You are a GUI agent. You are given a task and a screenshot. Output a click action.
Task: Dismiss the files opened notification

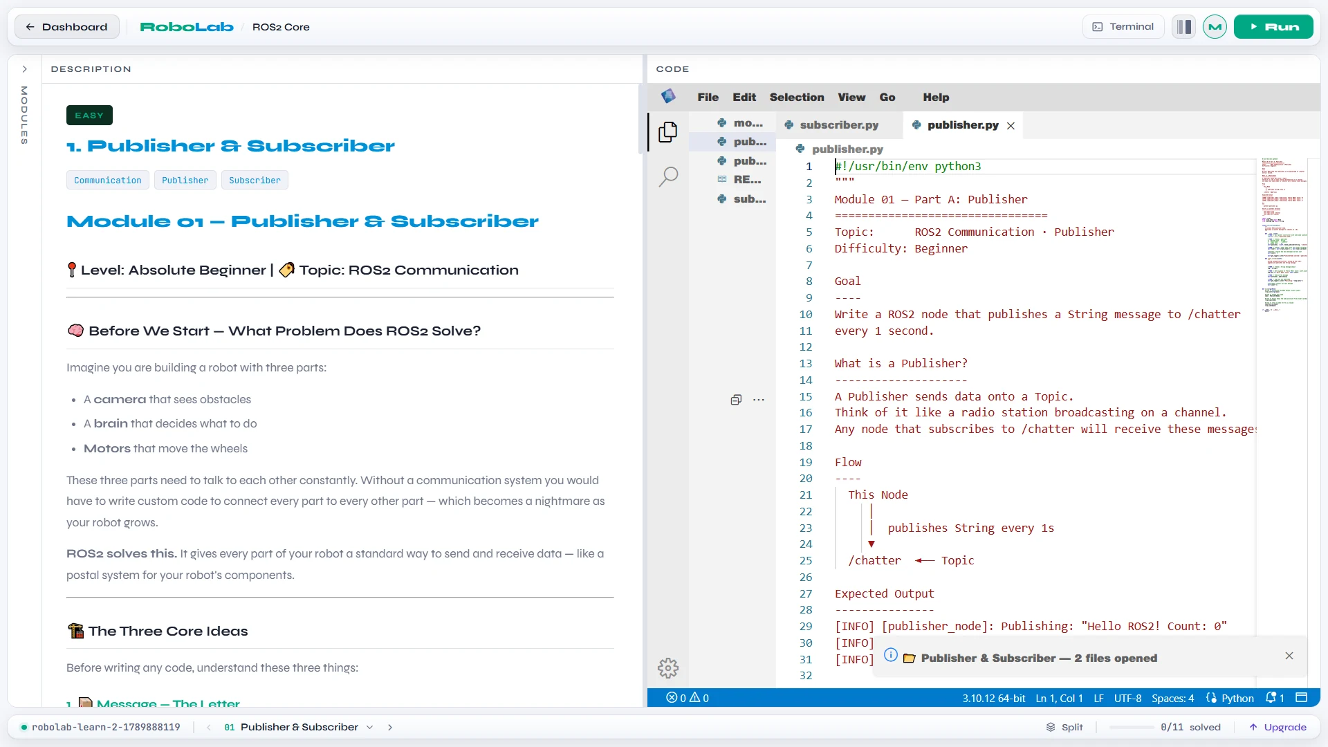(x=1289, y=656)
